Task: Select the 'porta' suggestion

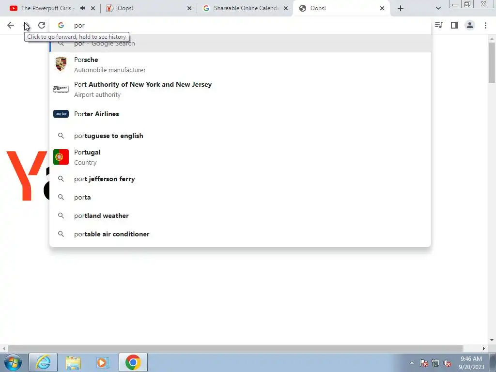Action: (x=240, y=197)
